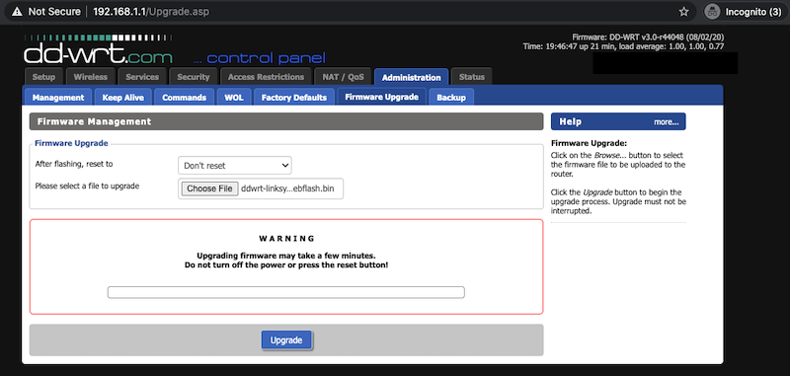Image resolution: width=790 pixels, height=376 pixels.
Task: Click the "Firmware Upgrade:" help heading
Action: point(589,143)
